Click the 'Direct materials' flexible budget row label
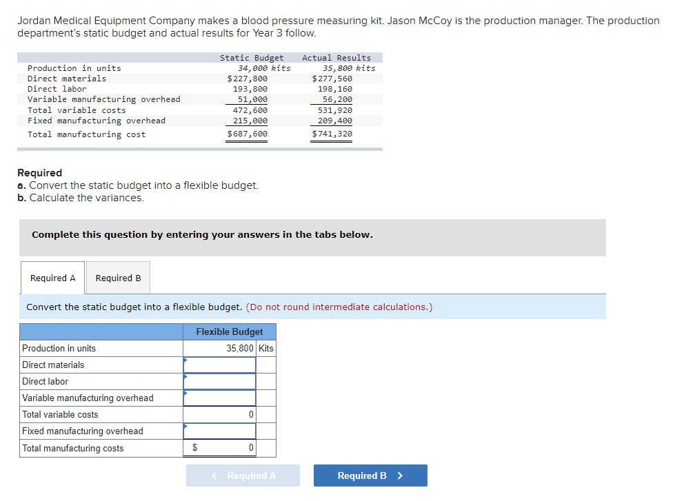Screen dimensions: 675x501 click(x=53, y=365)
